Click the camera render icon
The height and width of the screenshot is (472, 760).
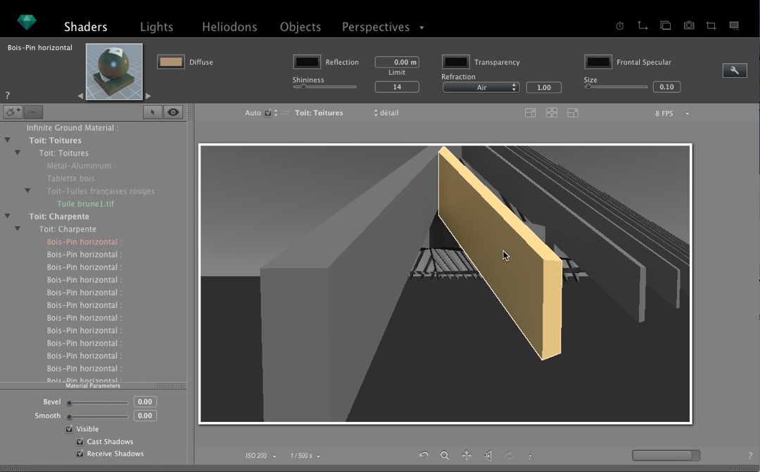pyautogui.click(x=689, y=26)
